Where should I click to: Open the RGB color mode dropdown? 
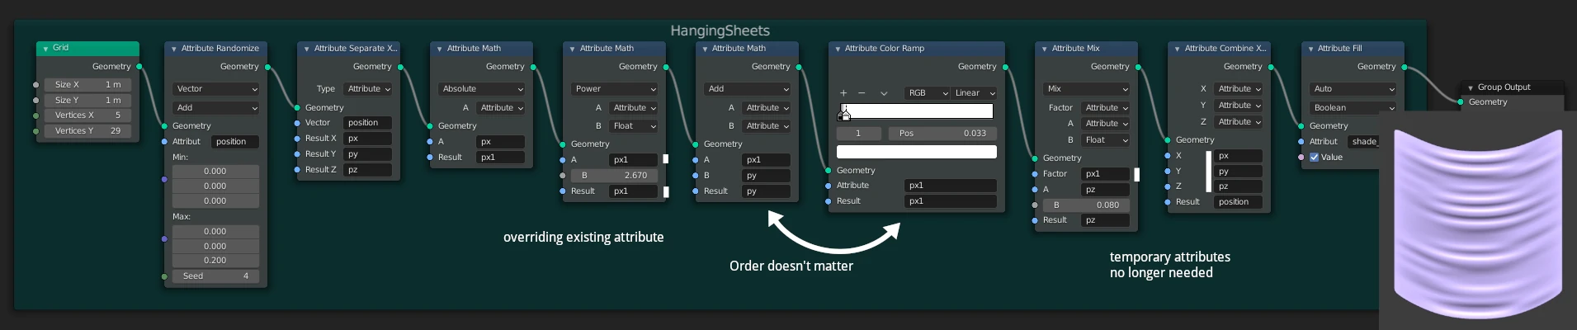point(928,93)
